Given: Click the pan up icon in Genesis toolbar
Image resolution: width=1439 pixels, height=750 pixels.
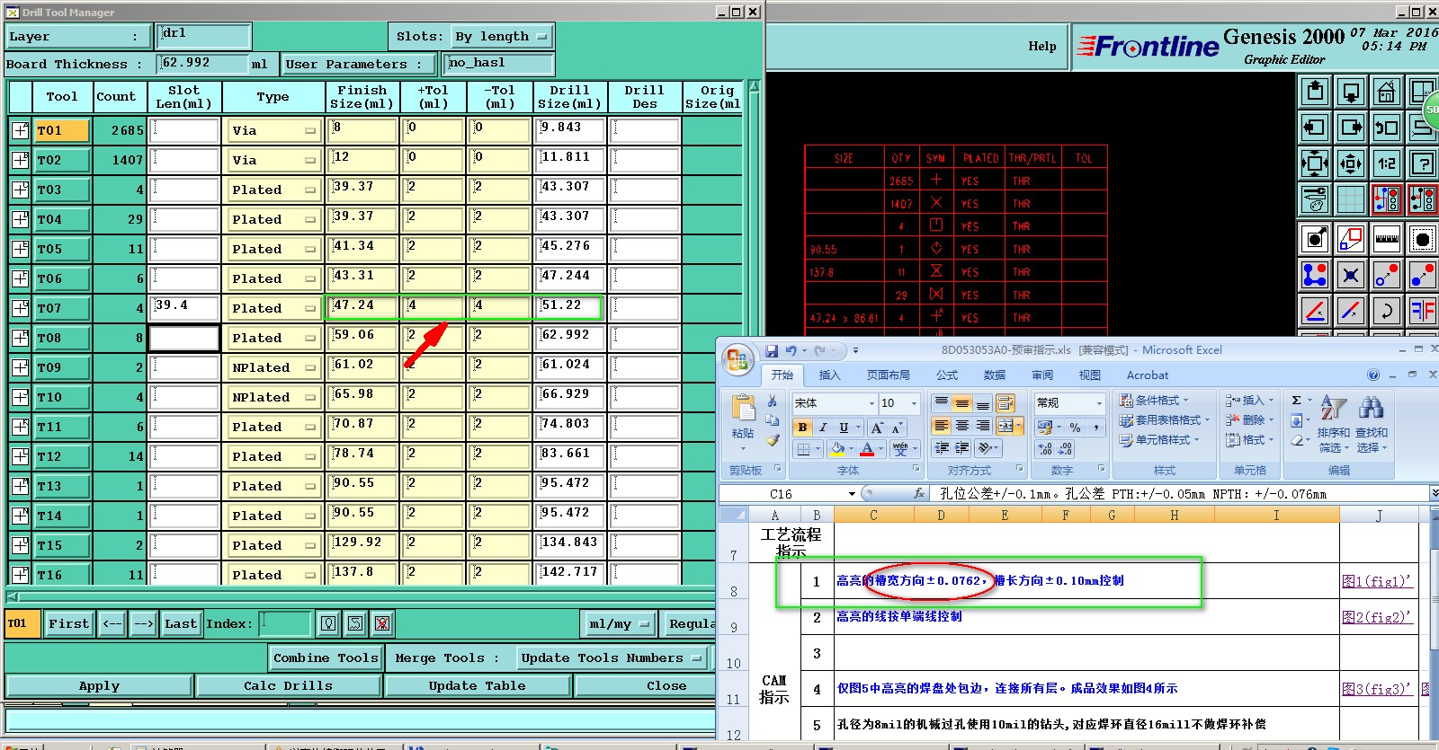Looking at the screenshot, I should coord(1315,92).
